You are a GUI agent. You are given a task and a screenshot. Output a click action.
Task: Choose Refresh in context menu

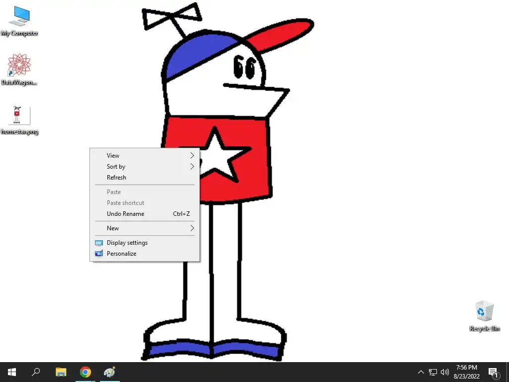[145, 178]
